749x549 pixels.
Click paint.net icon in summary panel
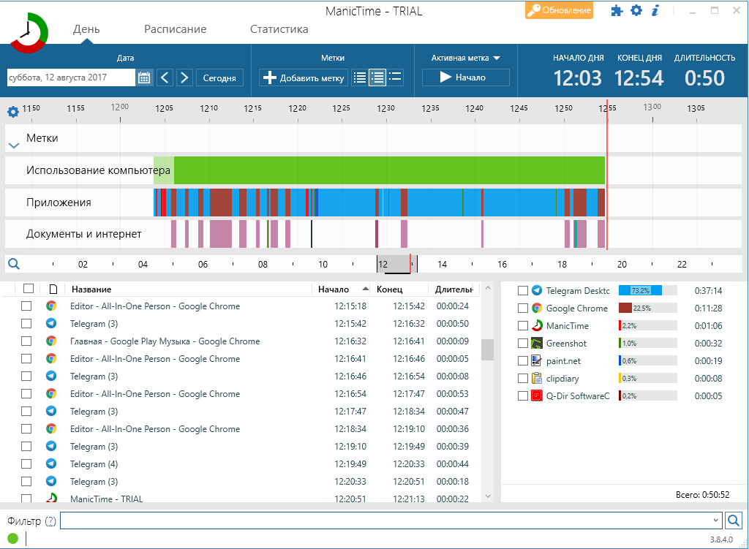pyautogui.click(x=537, y=360)
